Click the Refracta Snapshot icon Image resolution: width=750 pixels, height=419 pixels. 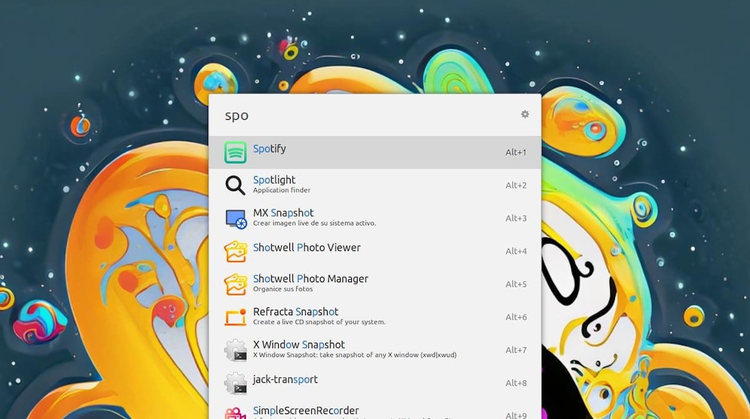236,315
